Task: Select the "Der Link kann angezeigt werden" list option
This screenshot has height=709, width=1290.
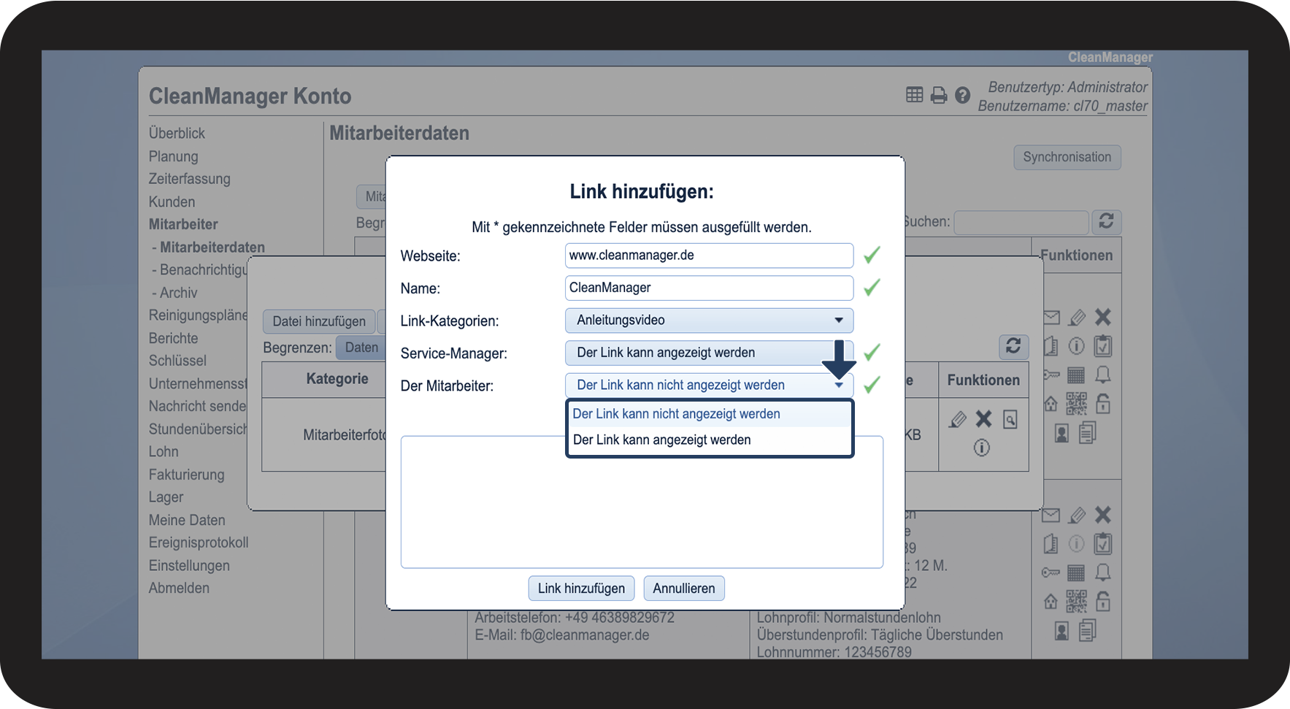Action: (661, 440)
